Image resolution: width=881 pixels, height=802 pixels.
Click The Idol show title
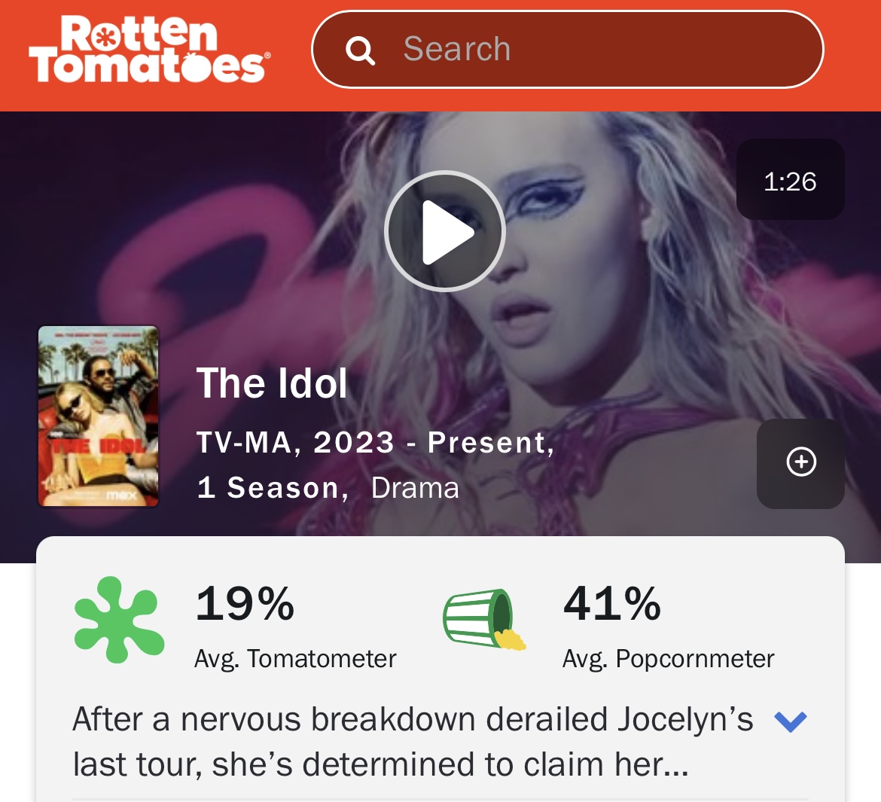272,383
